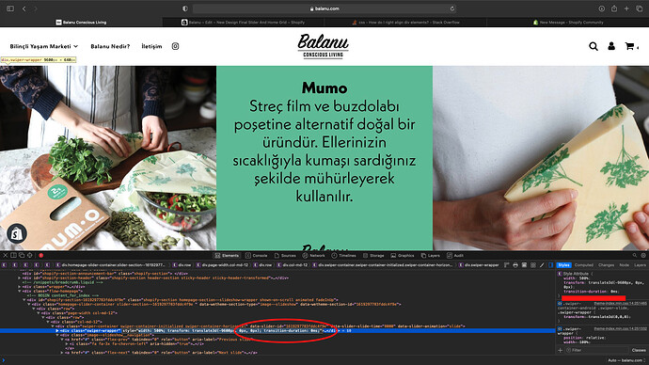Toggle compositing borders grid icon

(532, 265)
